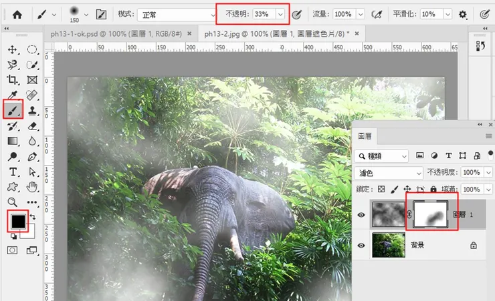The image size is (495, 301).
Task: Open smoothing options gear
Action: [x=462, y=15]
